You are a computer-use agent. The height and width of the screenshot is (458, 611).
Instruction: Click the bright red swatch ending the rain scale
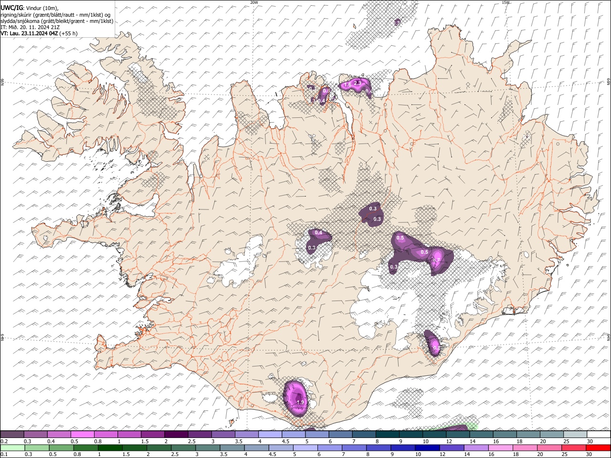coord(598,448)
